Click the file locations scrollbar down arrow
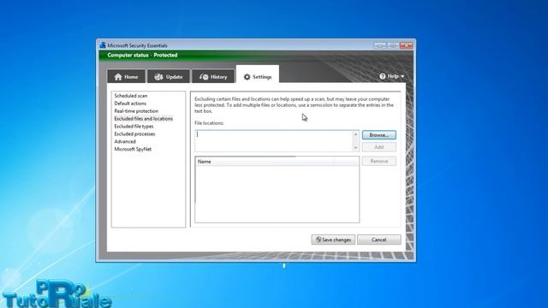 coord(355,148)
